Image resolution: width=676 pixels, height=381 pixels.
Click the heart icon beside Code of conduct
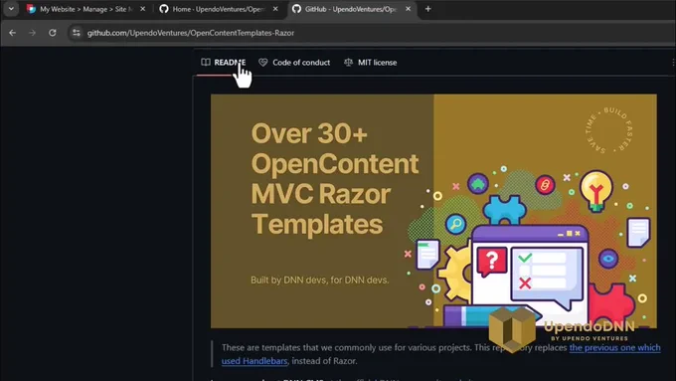pyautogui.click(x=263, y=63)
